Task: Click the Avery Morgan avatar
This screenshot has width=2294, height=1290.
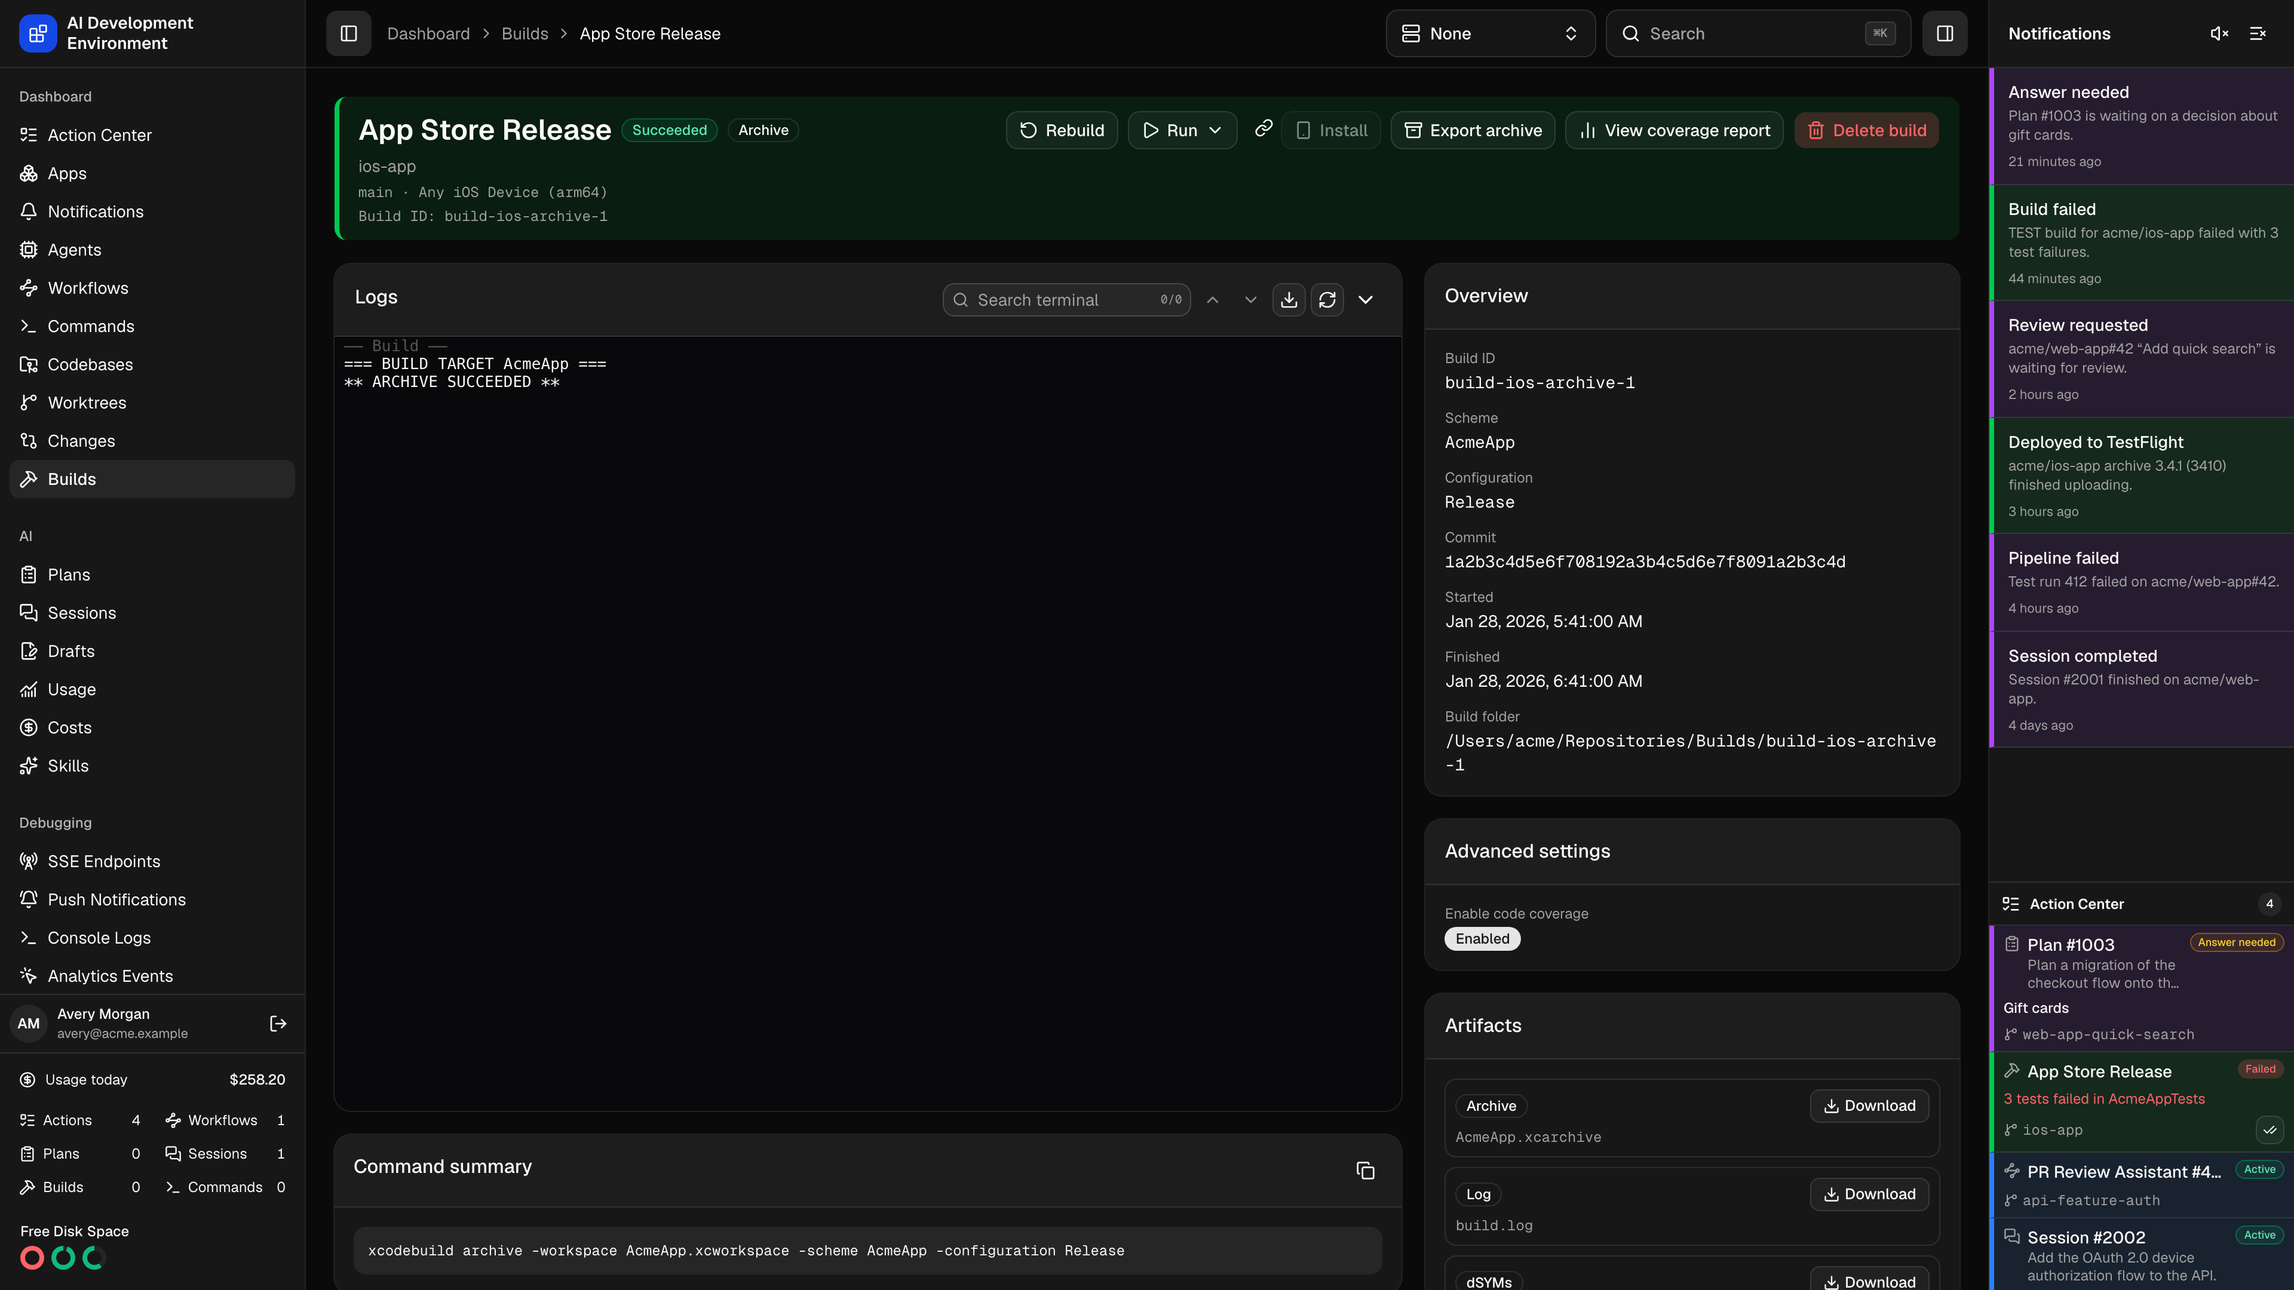Action: tap(29, 1024)
